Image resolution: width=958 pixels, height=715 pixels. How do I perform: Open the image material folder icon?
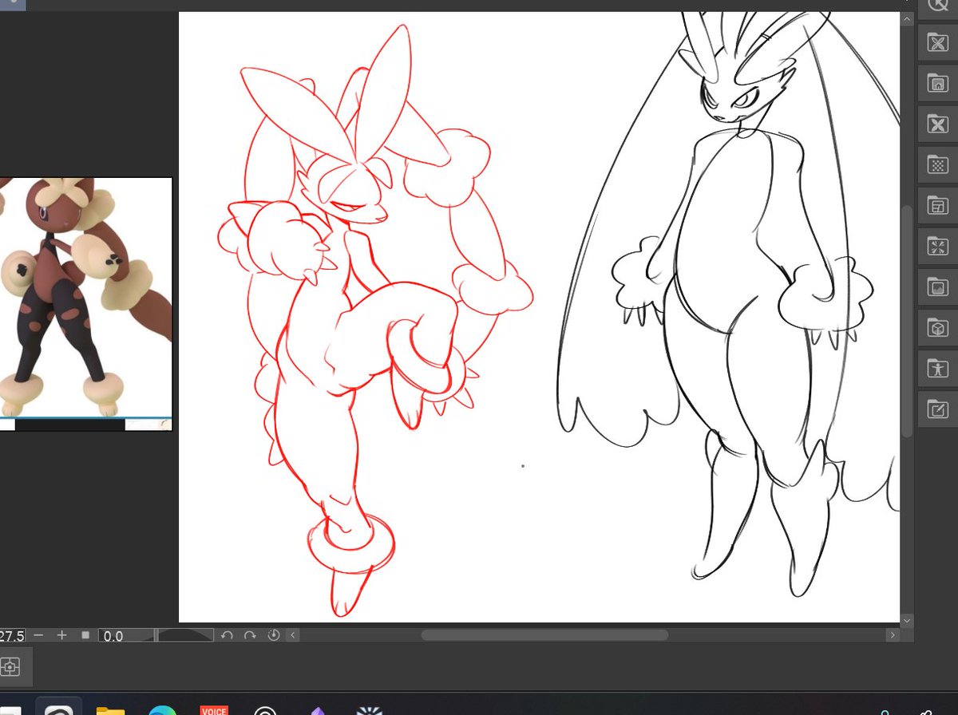tap(937, 287)
